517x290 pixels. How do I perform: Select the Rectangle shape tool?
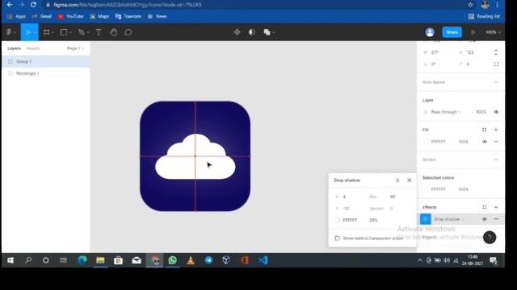click(64, 32)
